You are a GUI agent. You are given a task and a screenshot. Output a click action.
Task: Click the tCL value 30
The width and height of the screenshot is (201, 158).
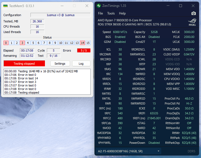click(x=120, y=49)
